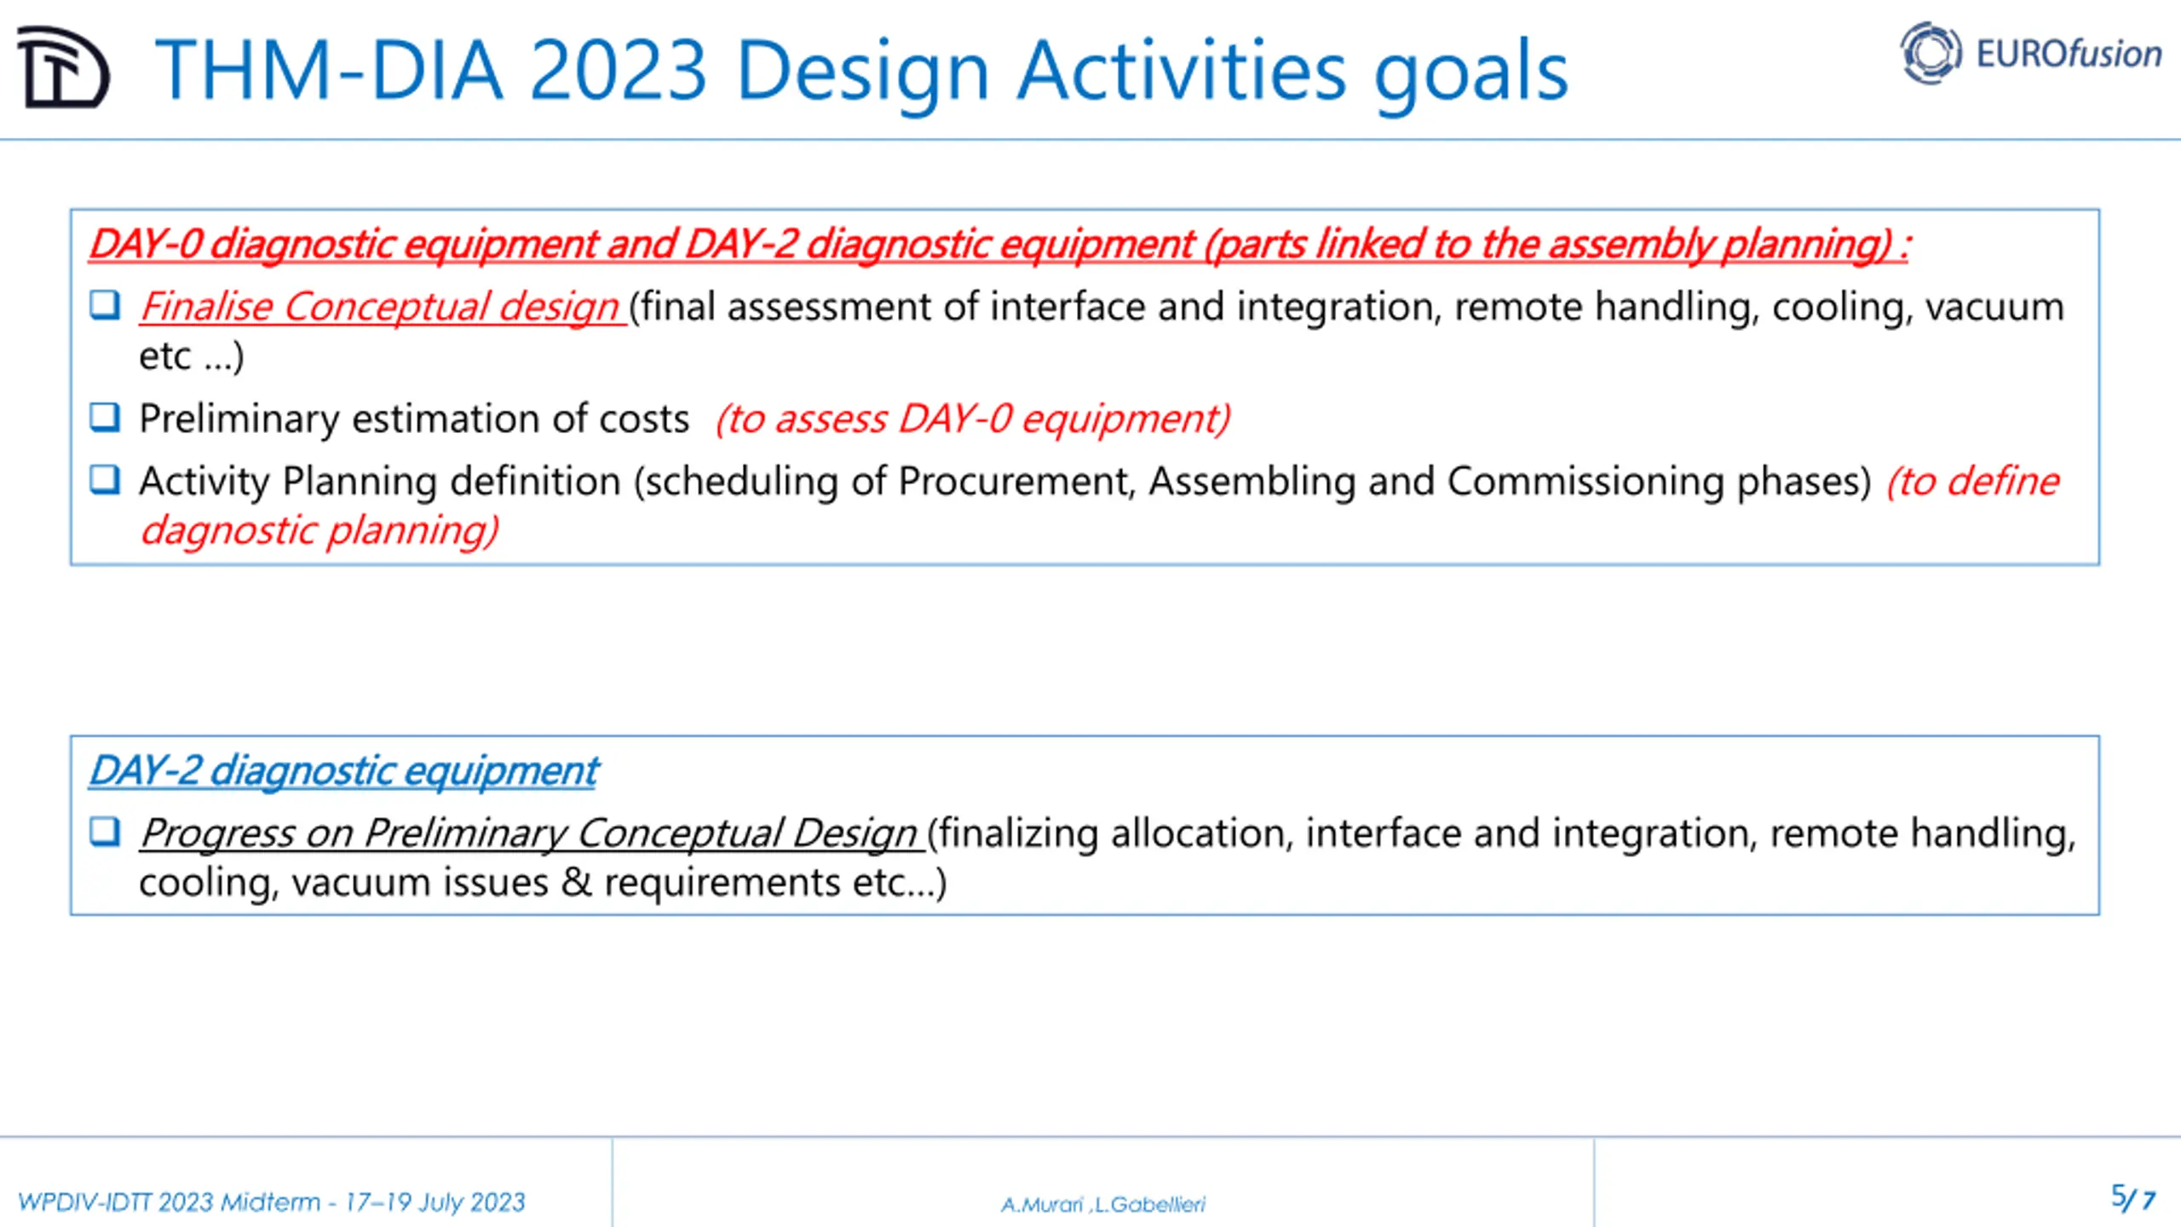Click the bullet square beside 'Finalise Conceptual design'
Screen dimensions: 2181x1227
(105, 305)
